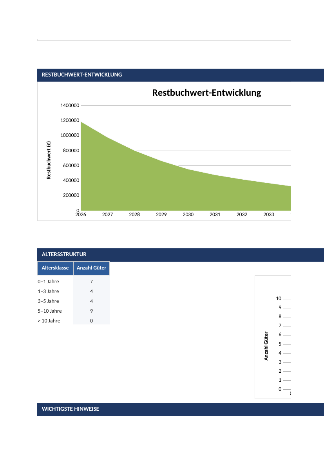Click the 400000 y-axis value

tap(71, 180)
